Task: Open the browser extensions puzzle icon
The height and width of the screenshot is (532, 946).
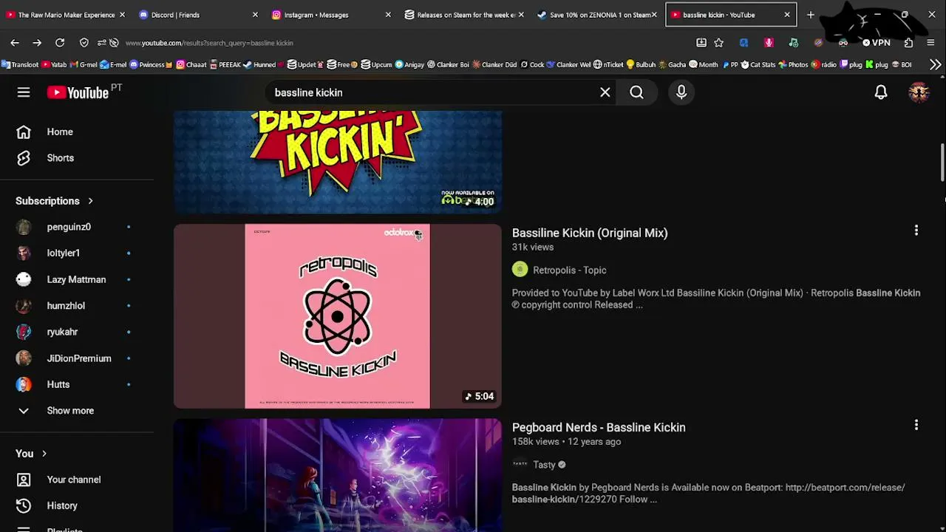Action: point(909,43)
